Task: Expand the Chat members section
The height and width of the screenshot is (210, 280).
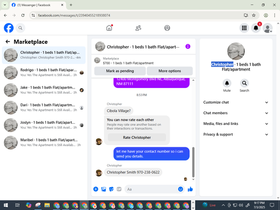Action: pyautogui.click(x=236, y=113)
